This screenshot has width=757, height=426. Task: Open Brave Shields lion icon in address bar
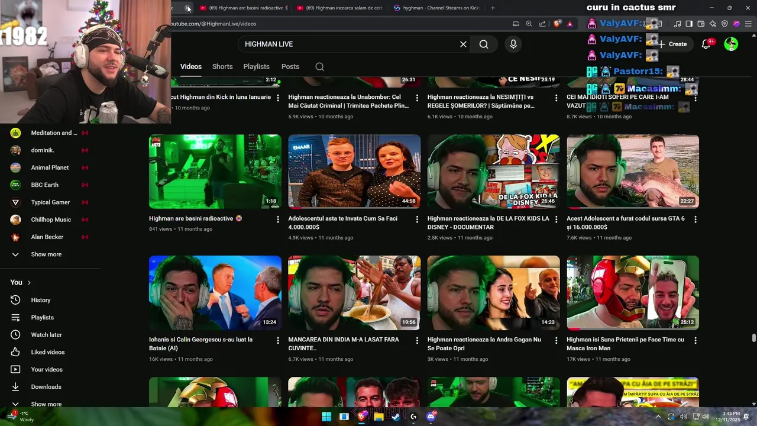557,24
